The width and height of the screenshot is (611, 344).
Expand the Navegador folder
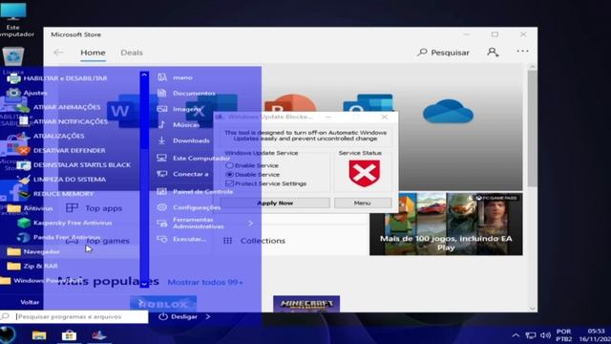tap(33, 251)
